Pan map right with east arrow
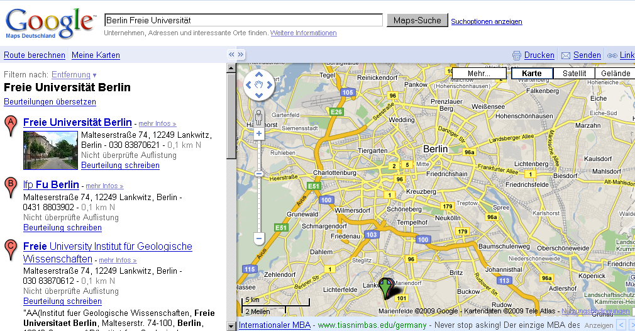635x331 pixels. (269, 85)
